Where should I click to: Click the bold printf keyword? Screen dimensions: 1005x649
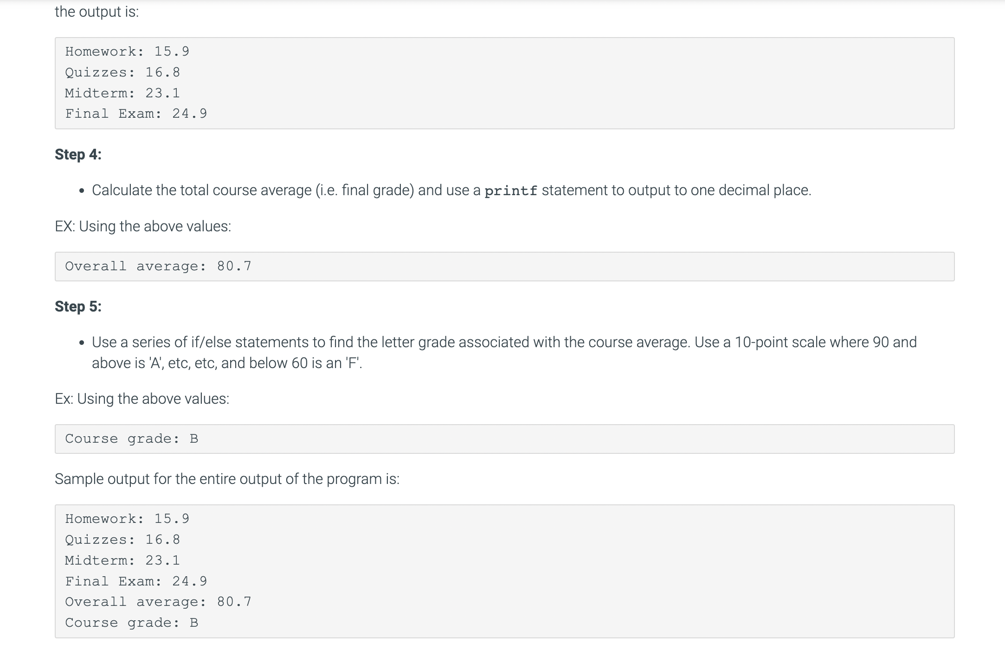510,191
